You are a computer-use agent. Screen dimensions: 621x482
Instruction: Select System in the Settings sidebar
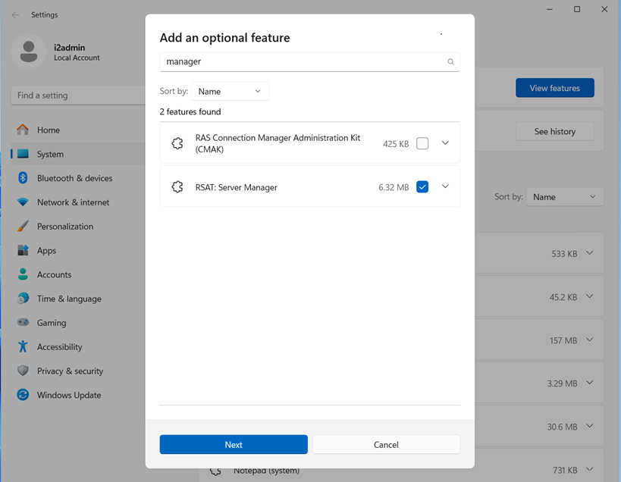point(78,154)
